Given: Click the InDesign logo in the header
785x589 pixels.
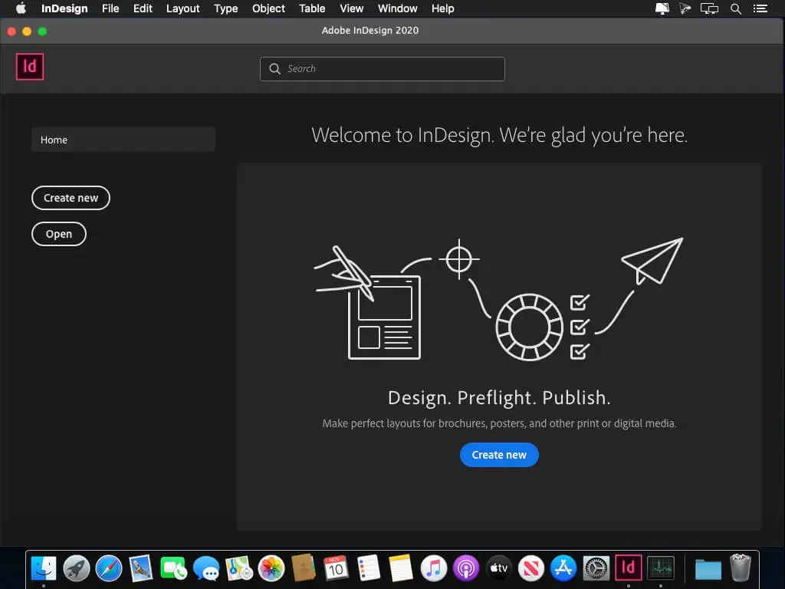Looking at the screenshot, I should coord(30,67).
